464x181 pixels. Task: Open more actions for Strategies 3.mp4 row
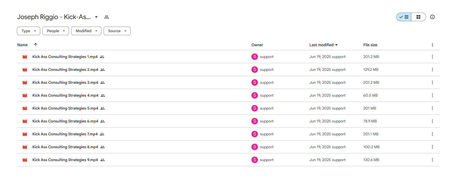click(432, 82)
